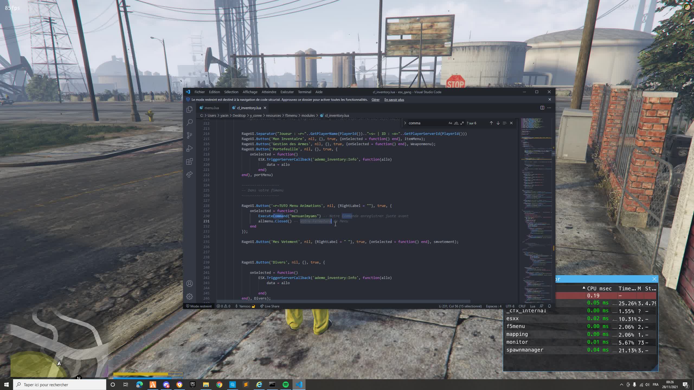Switch to the menu.lua tab
Image resolution: width=694 pixels, height=390 pixels.
point(211,108)
